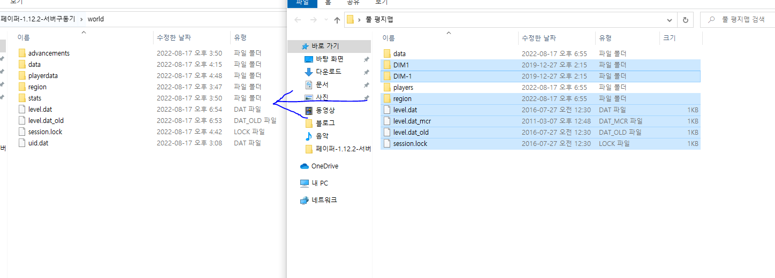Select the data folder in world window
775x278 pixels.
tap(34, 64)
